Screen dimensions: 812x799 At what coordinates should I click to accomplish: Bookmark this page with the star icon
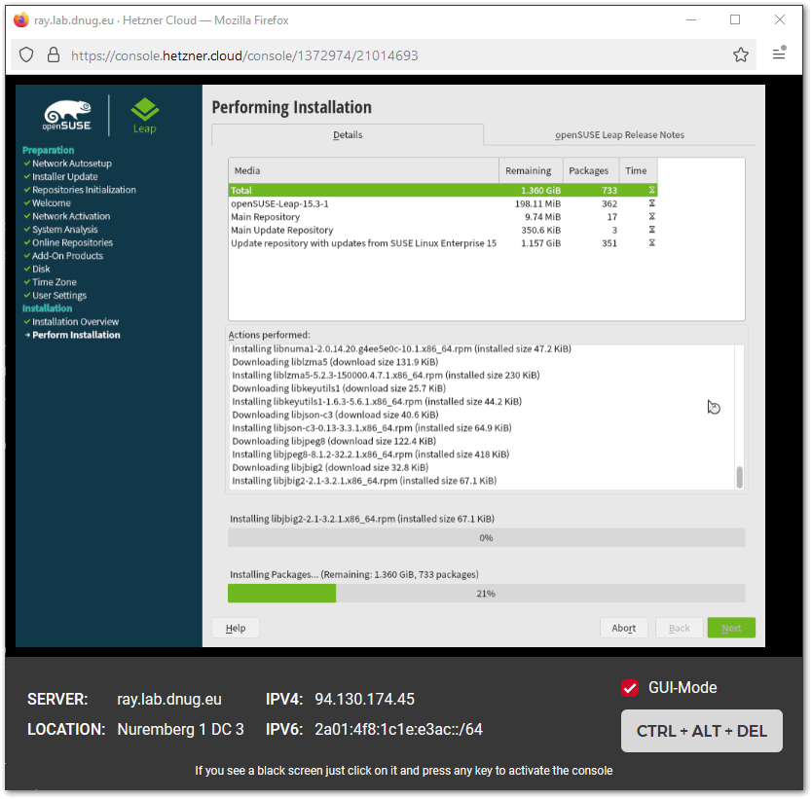pos(741,54)
